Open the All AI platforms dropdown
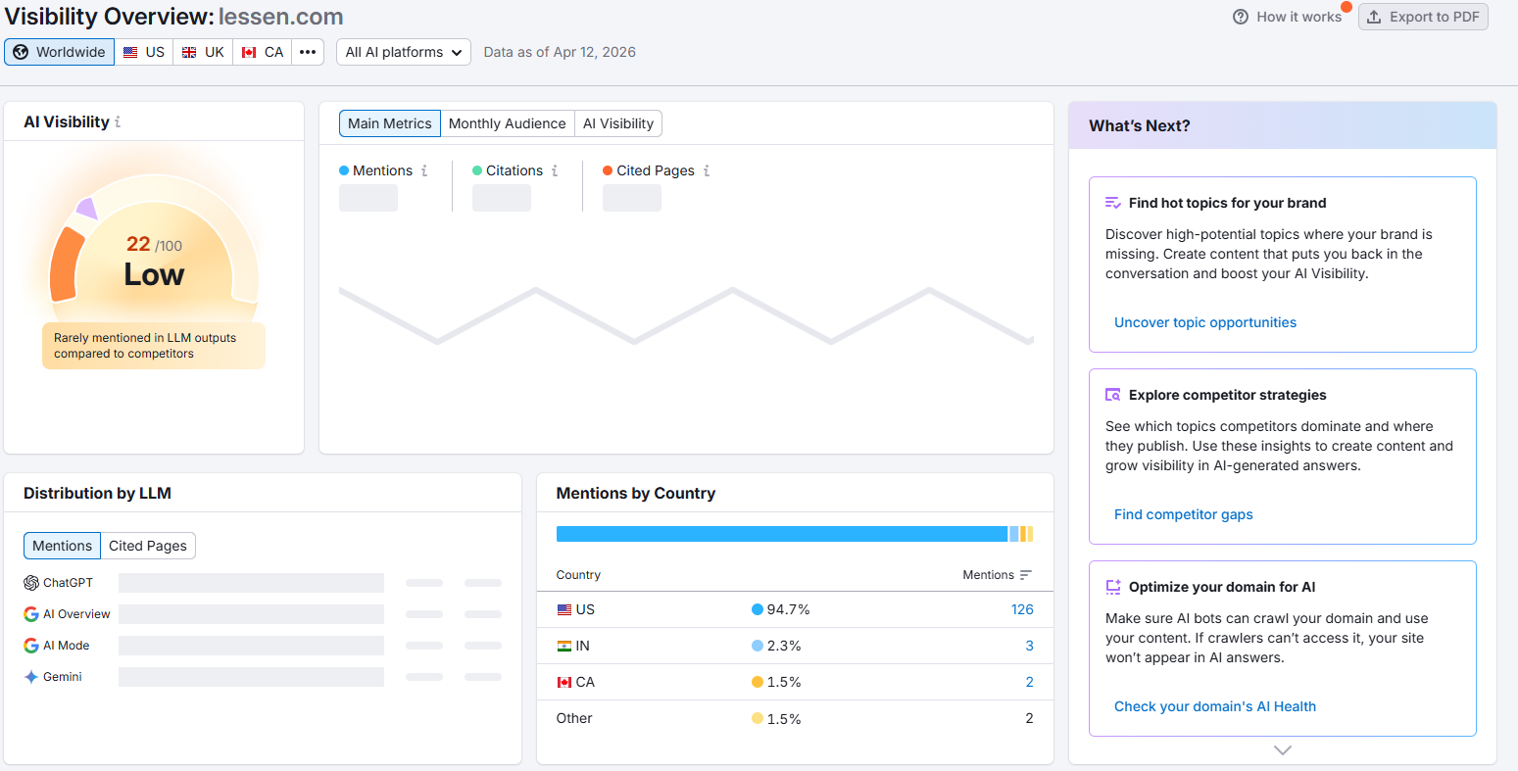The image size is (1518, 771). (x=403, y=51)
